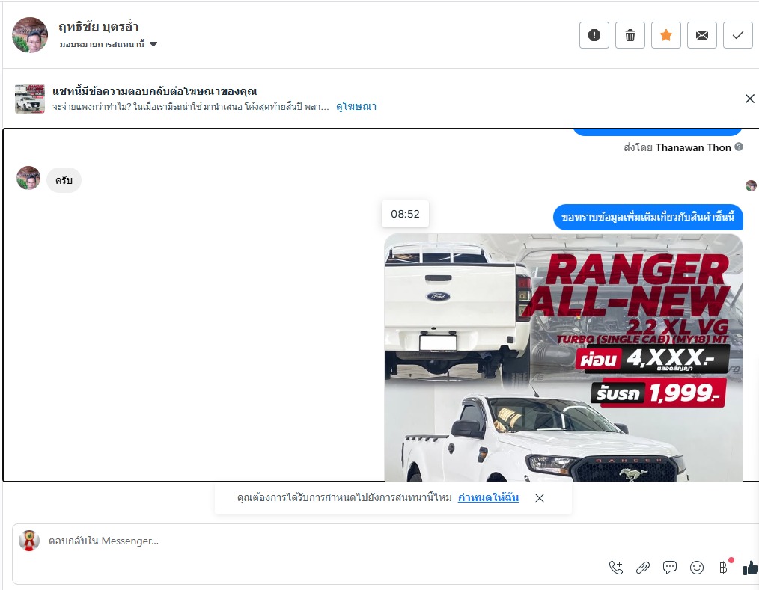Screen dimensions: 759x590
Task: Open the assign conversation dropdown arrow
Action: (x=153, y=44)
